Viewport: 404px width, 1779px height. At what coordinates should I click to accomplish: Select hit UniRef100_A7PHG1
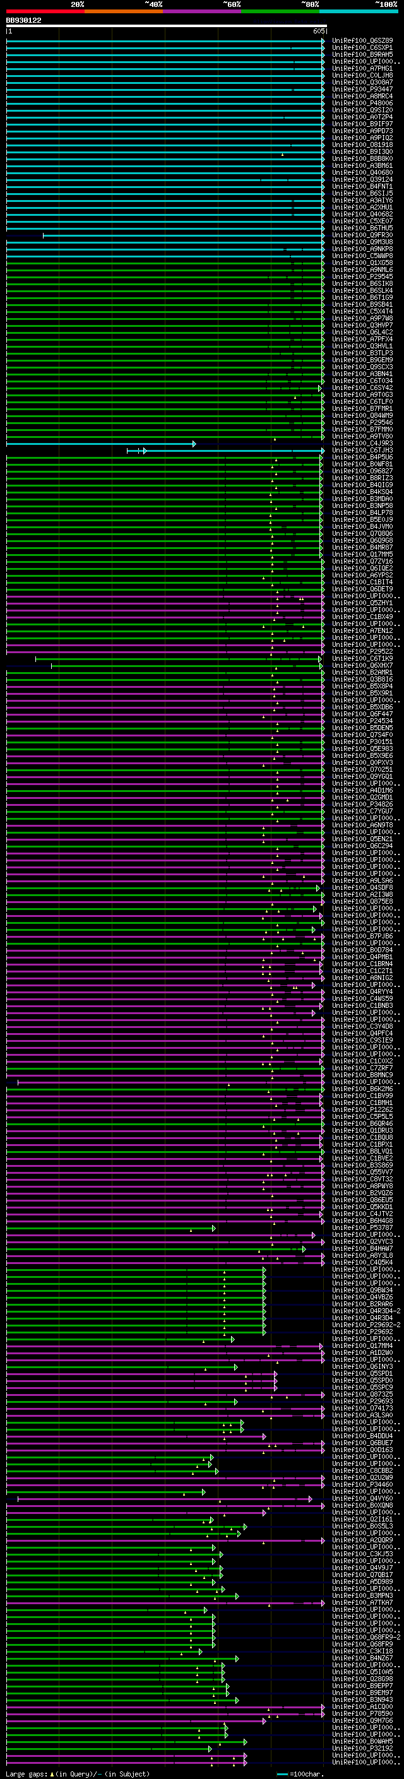(362, 68)
